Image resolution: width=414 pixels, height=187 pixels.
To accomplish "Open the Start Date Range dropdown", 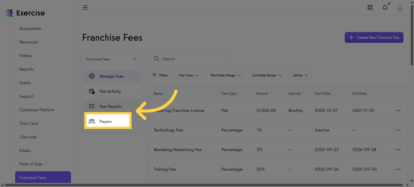I will tap(226, 75).
